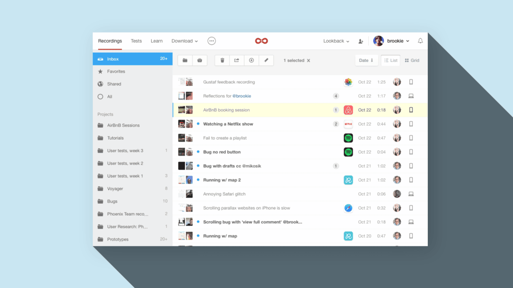This screenshot has width=513, height=288.
Task: Click the share recording icon
Action: [237, 60]
